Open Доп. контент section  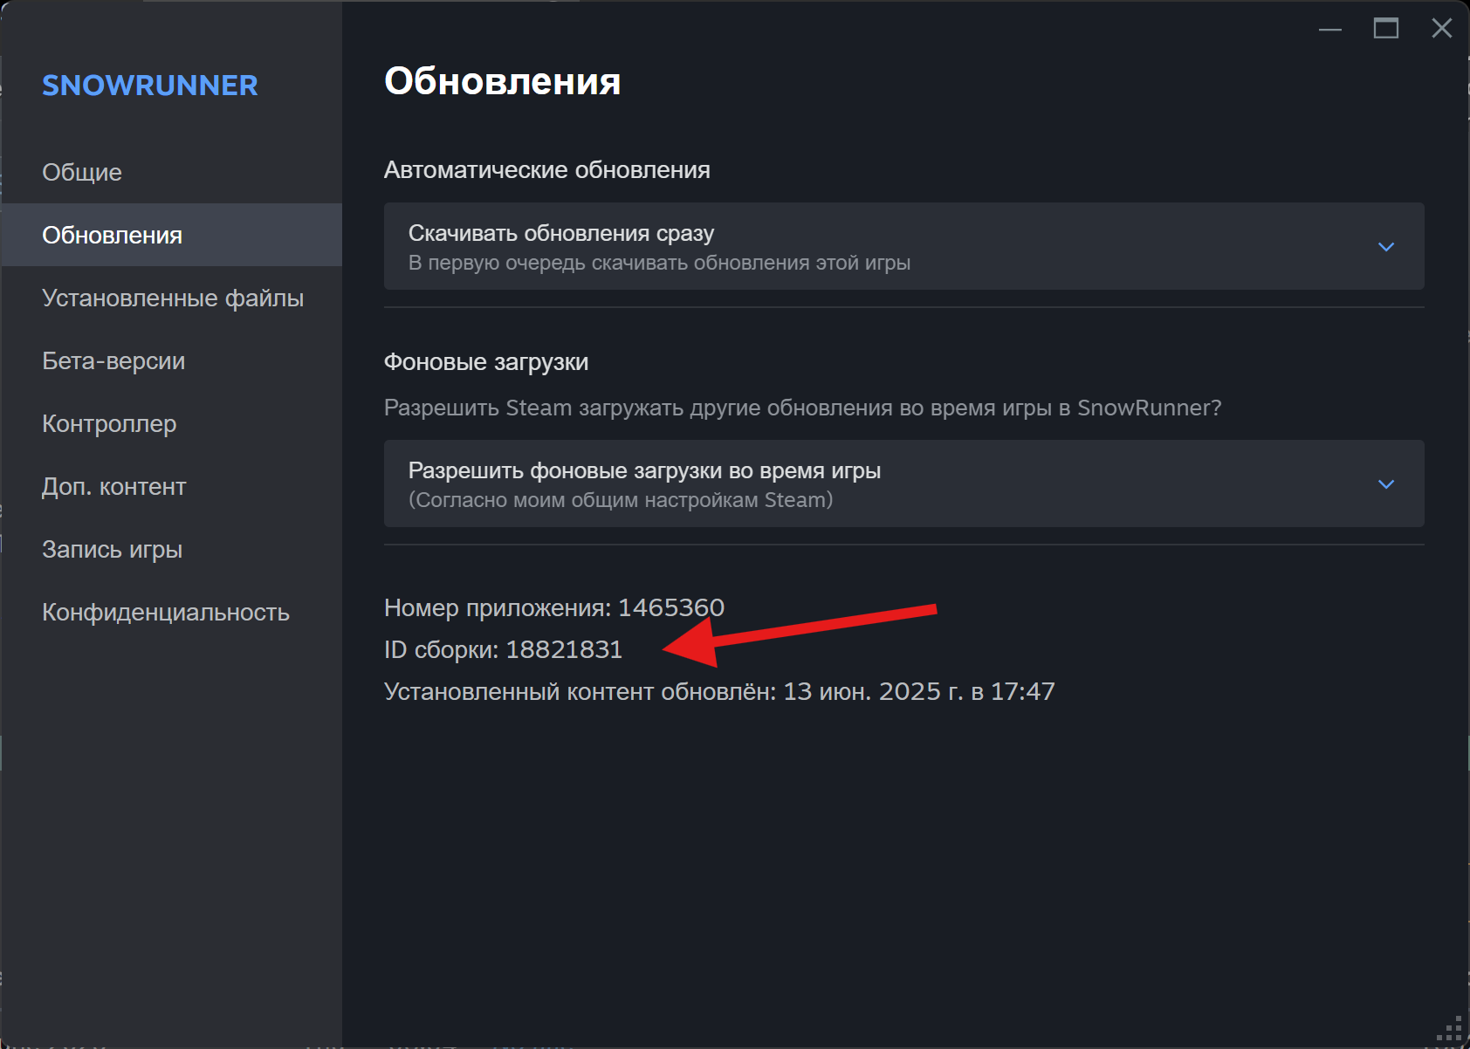171,486
